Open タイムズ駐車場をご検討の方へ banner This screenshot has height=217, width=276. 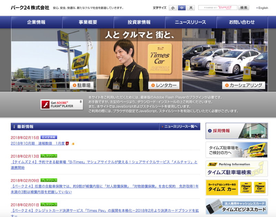click(236, 150)
